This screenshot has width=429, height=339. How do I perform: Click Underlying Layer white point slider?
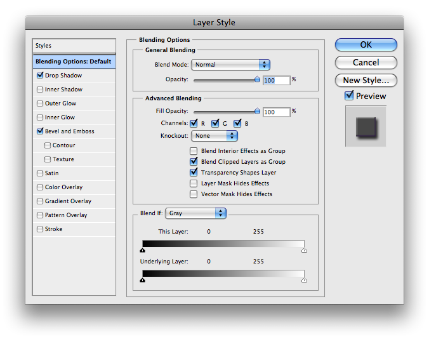click(304, 280)
